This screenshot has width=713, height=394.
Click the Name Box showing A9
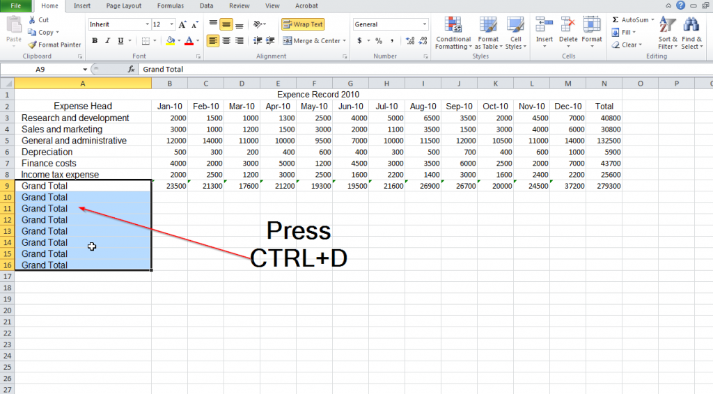pyautogui.click(x=40, y=70)
